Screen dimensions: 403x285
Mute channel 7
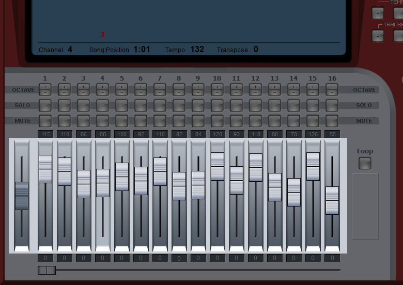pos(160,121)
